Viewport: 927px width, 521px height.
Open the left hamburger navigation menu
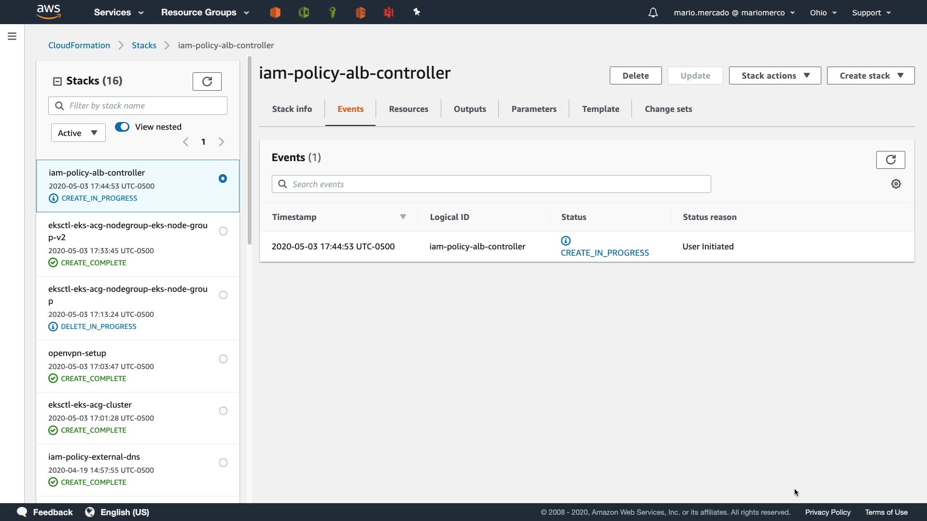[x=12, y=36]
